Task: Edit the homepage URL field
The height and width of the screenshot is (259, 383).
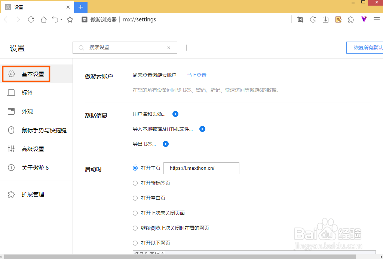Action: click(x=201, y=168)
